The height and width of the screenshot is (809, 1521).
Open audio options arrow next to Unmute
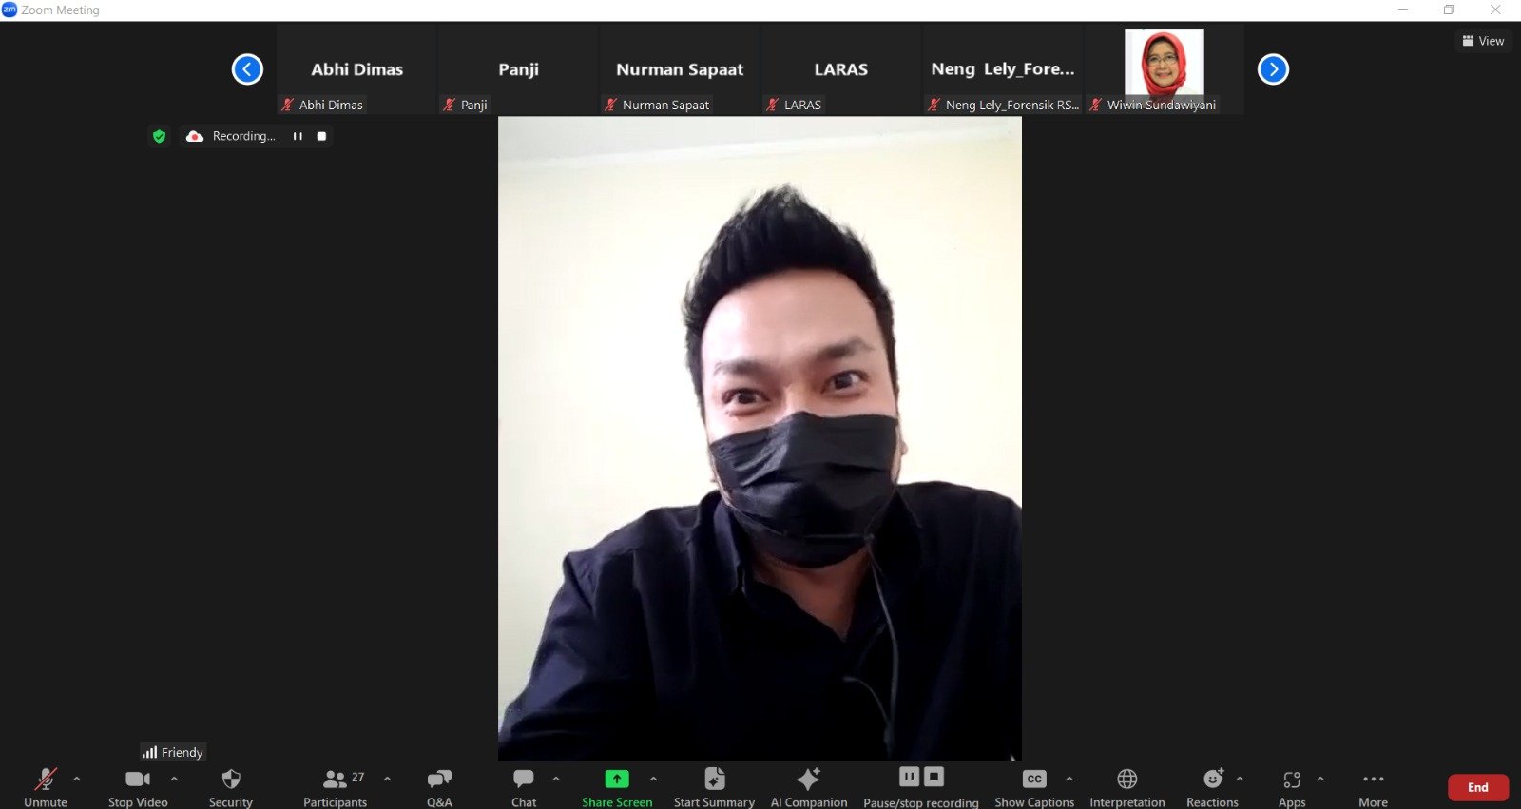coord(77,779)
